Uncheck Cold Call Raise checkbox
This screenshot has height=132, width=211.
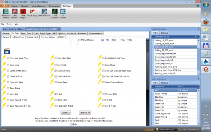(55, 70)
